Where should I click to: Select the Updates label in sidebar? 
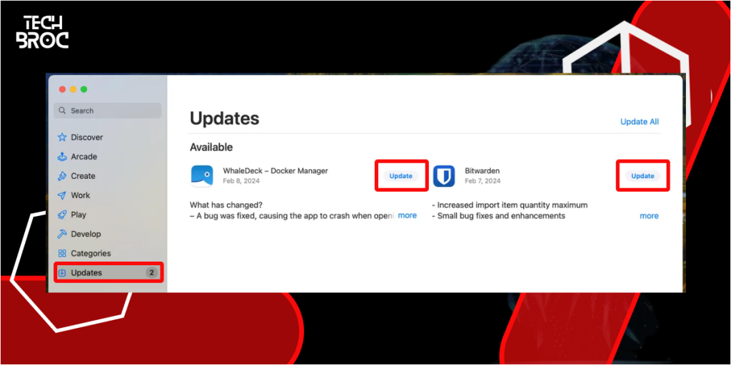tap(86, 273)
